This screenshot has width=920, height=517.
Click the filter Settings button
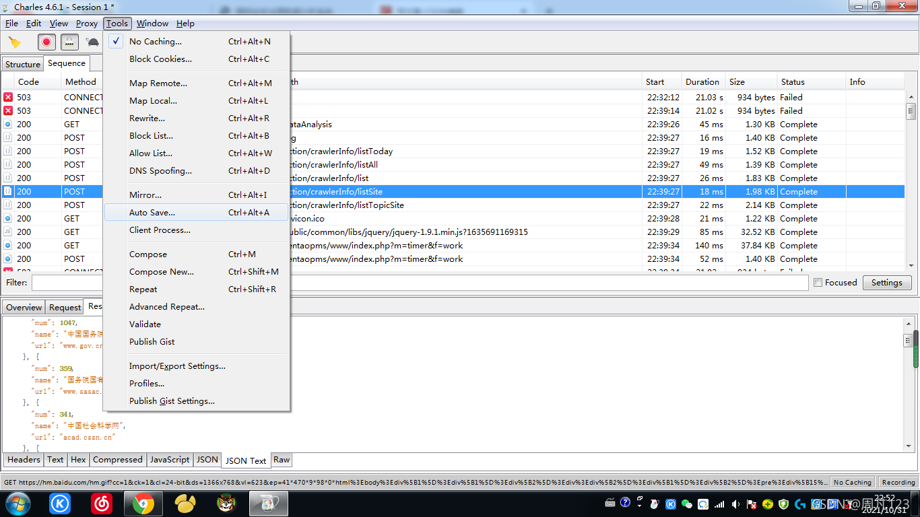pos(886,283)
